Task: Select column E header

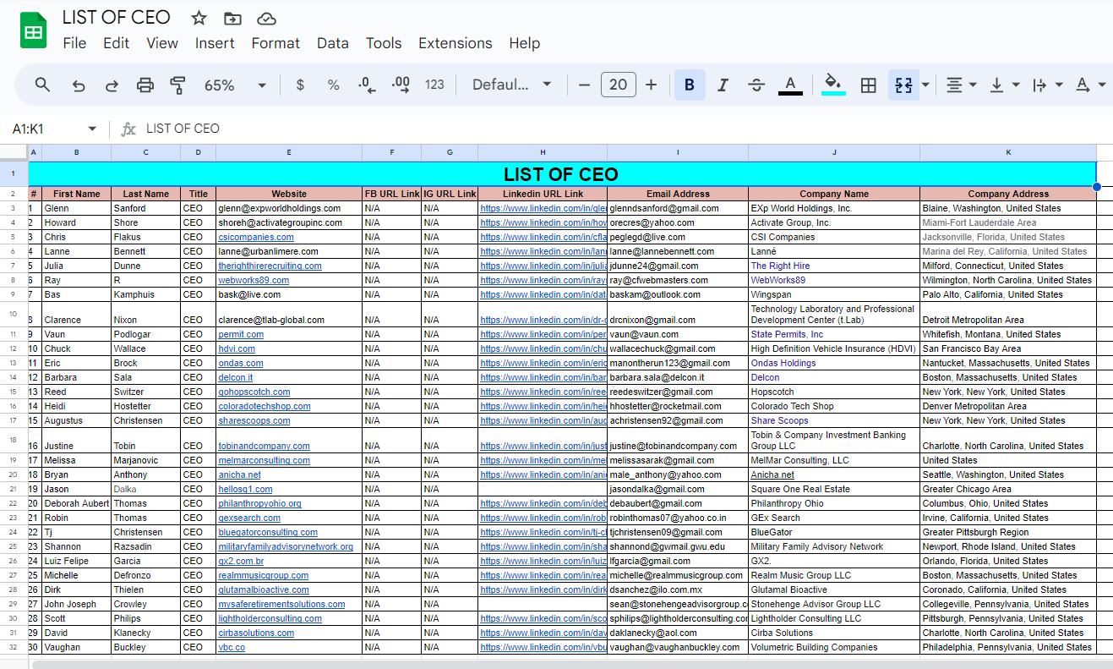Action: (x=289, y=152)
